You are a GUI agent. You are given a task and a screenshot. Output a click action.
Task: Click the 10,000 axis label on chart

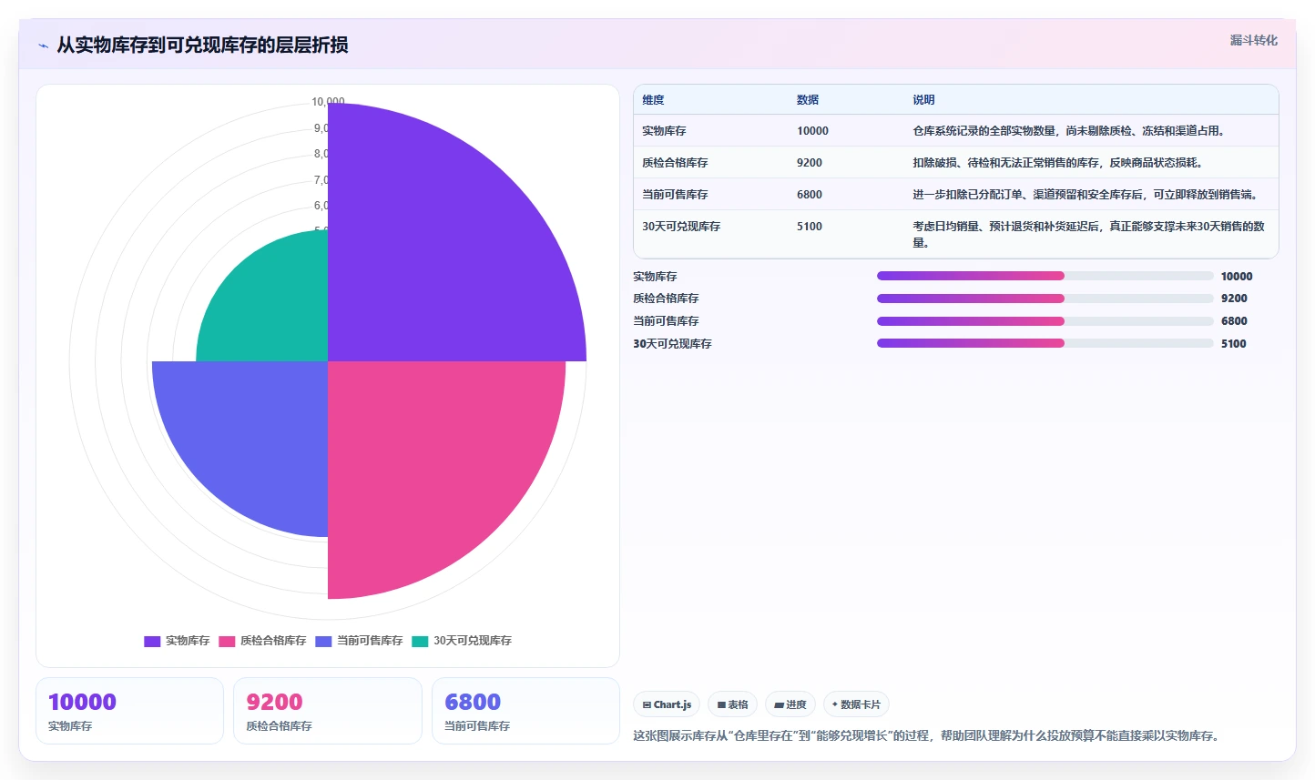point(328,102)
